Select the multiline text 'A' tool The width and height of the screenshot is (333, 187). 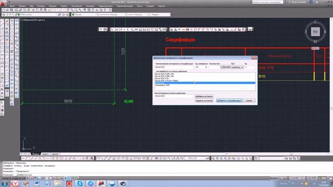pos(2,93)
